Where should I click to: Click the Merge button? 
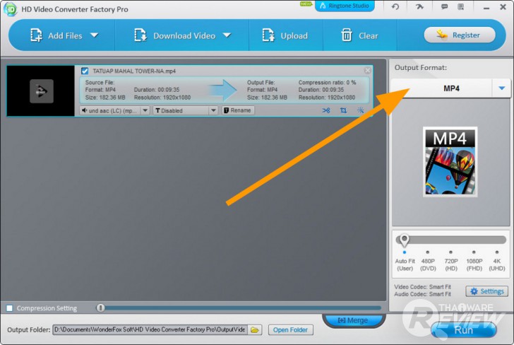(353, 320)
